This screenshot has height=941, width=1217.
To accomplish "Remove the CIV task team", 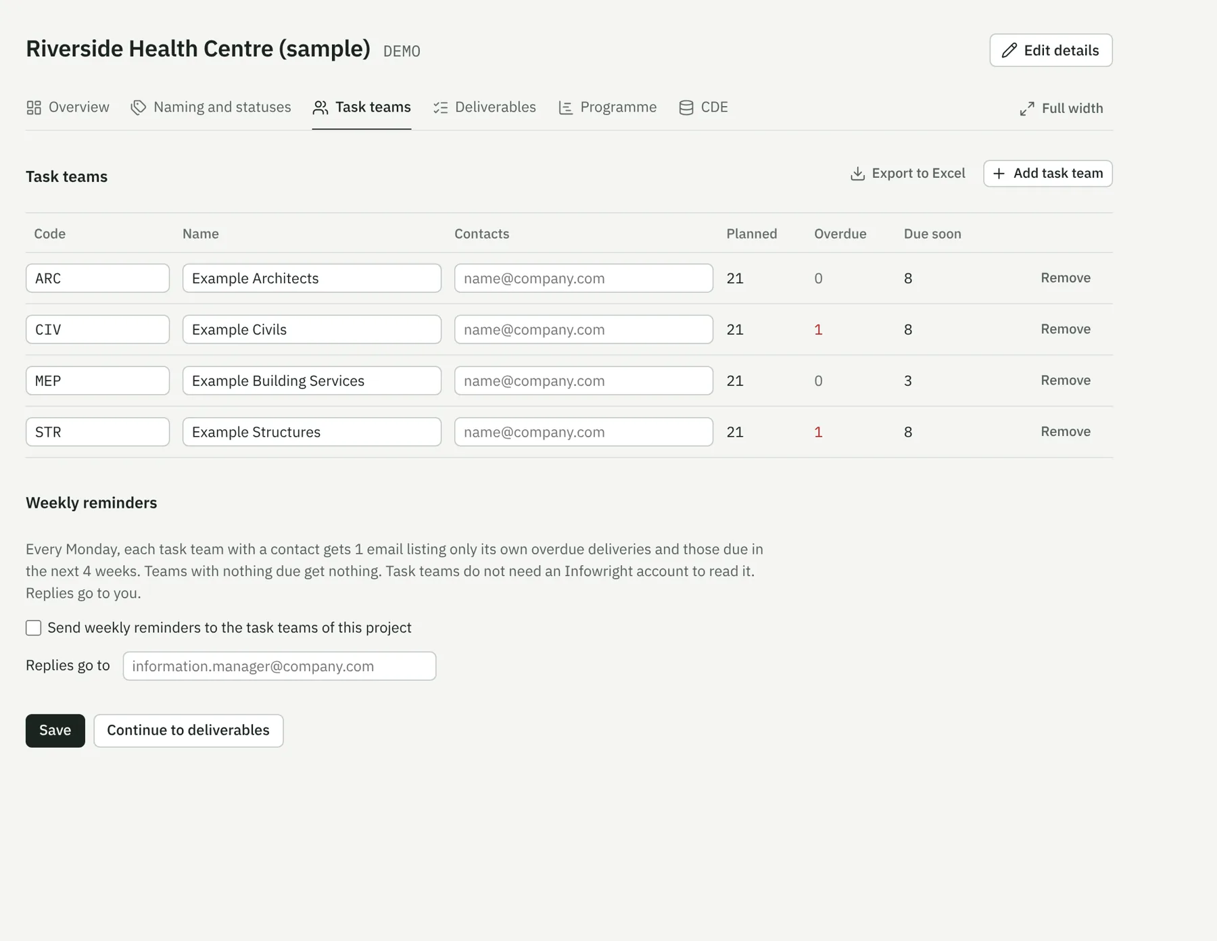I will point(1066,329).
